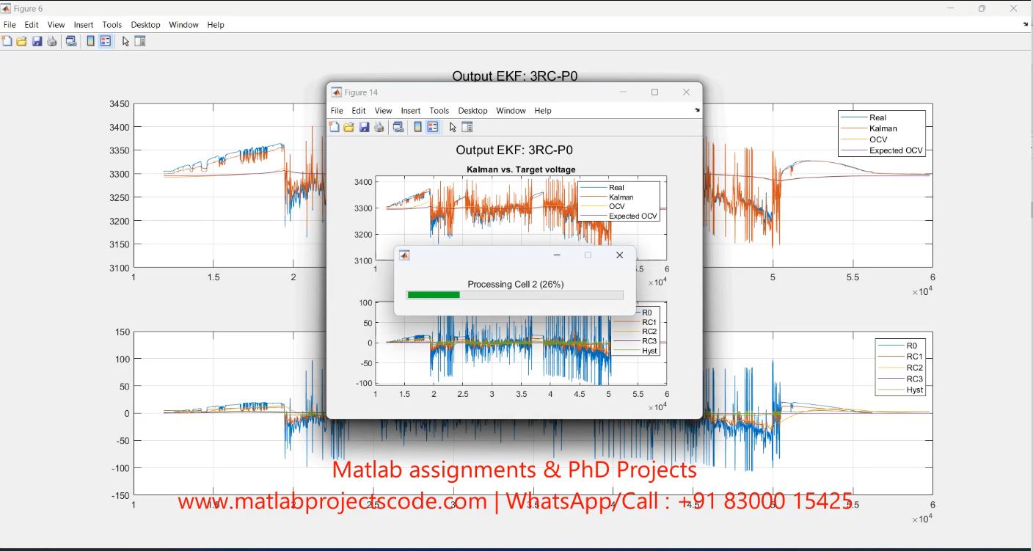
Task: Open the File menu in Figure 14
Action: click(337, 111)
